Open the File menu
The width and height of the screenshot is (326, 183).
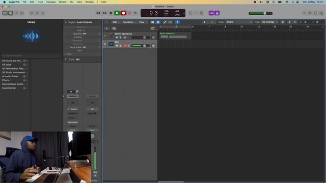point(24,2)
